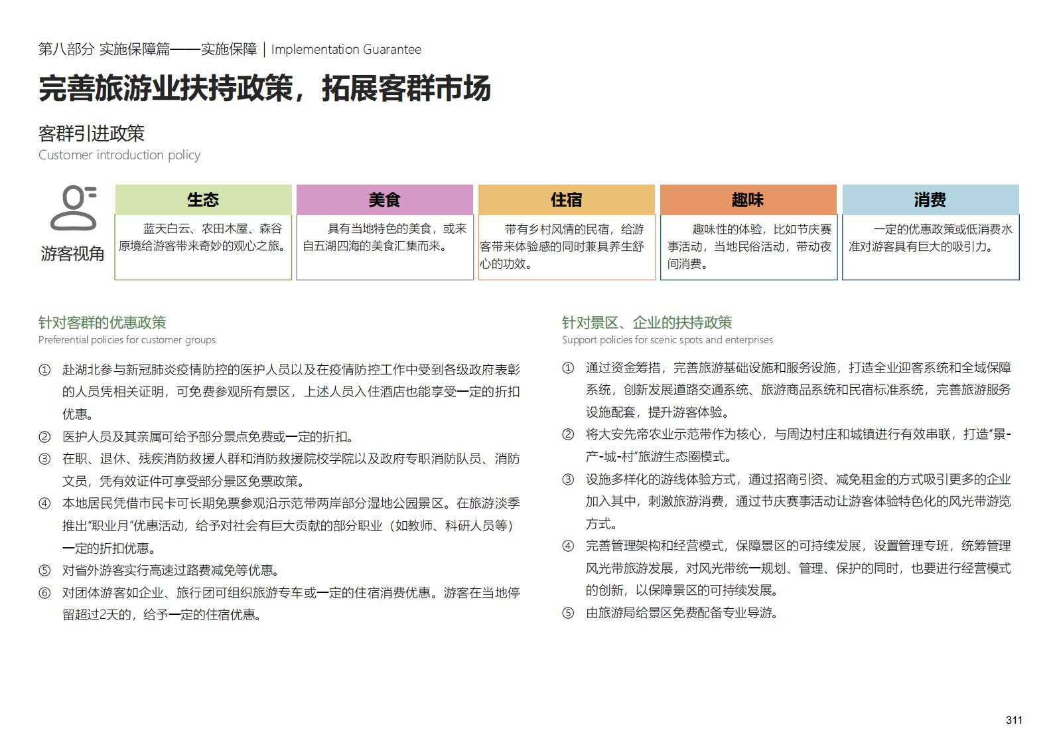
Task: Click the line 将大安先帝农业示范带作为核心
Action: click(x=798, y=434)
